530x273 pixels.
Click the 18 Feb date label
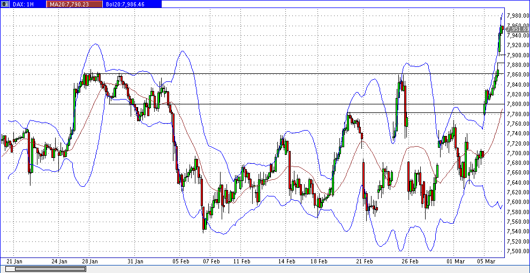pos(319,262)
